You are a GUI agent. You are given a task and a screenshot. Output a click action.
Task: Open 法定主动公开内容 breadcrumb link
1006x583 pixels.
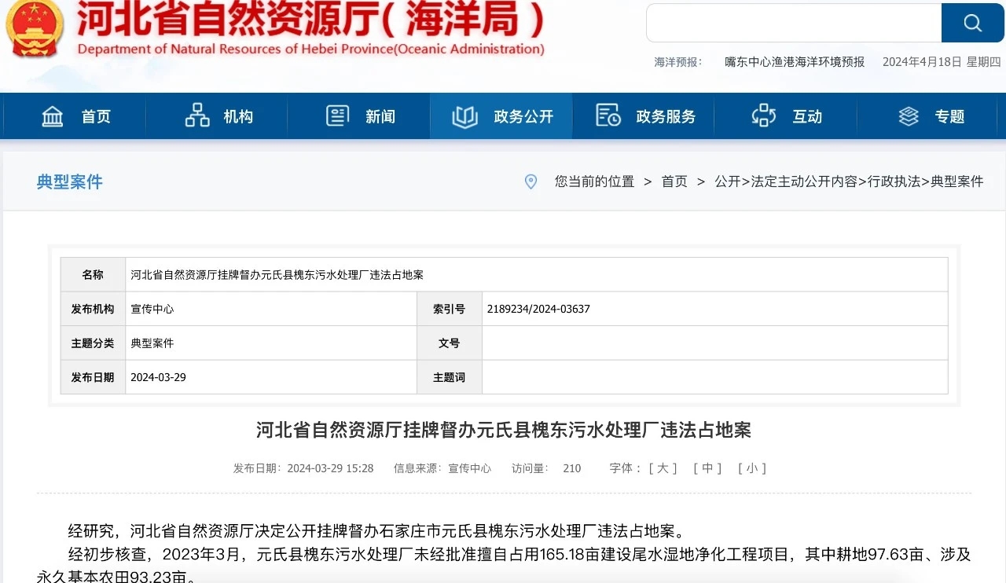click(x=804, y=181)
